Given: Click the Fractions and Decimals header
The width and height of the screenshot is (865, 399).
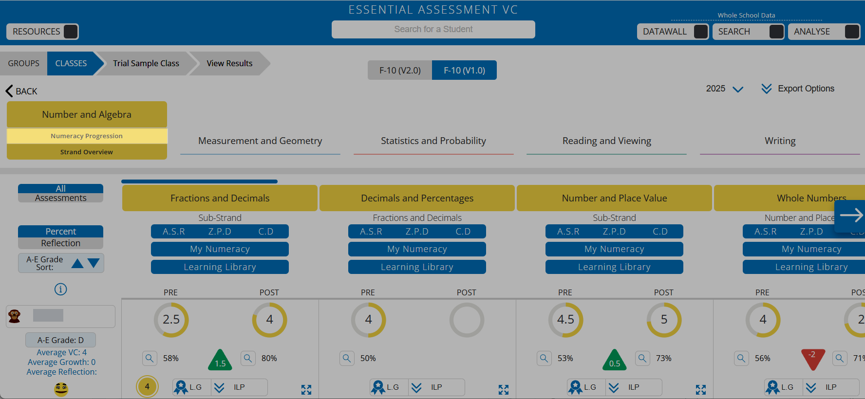Looking at the screenshot, I should (220, 198).
